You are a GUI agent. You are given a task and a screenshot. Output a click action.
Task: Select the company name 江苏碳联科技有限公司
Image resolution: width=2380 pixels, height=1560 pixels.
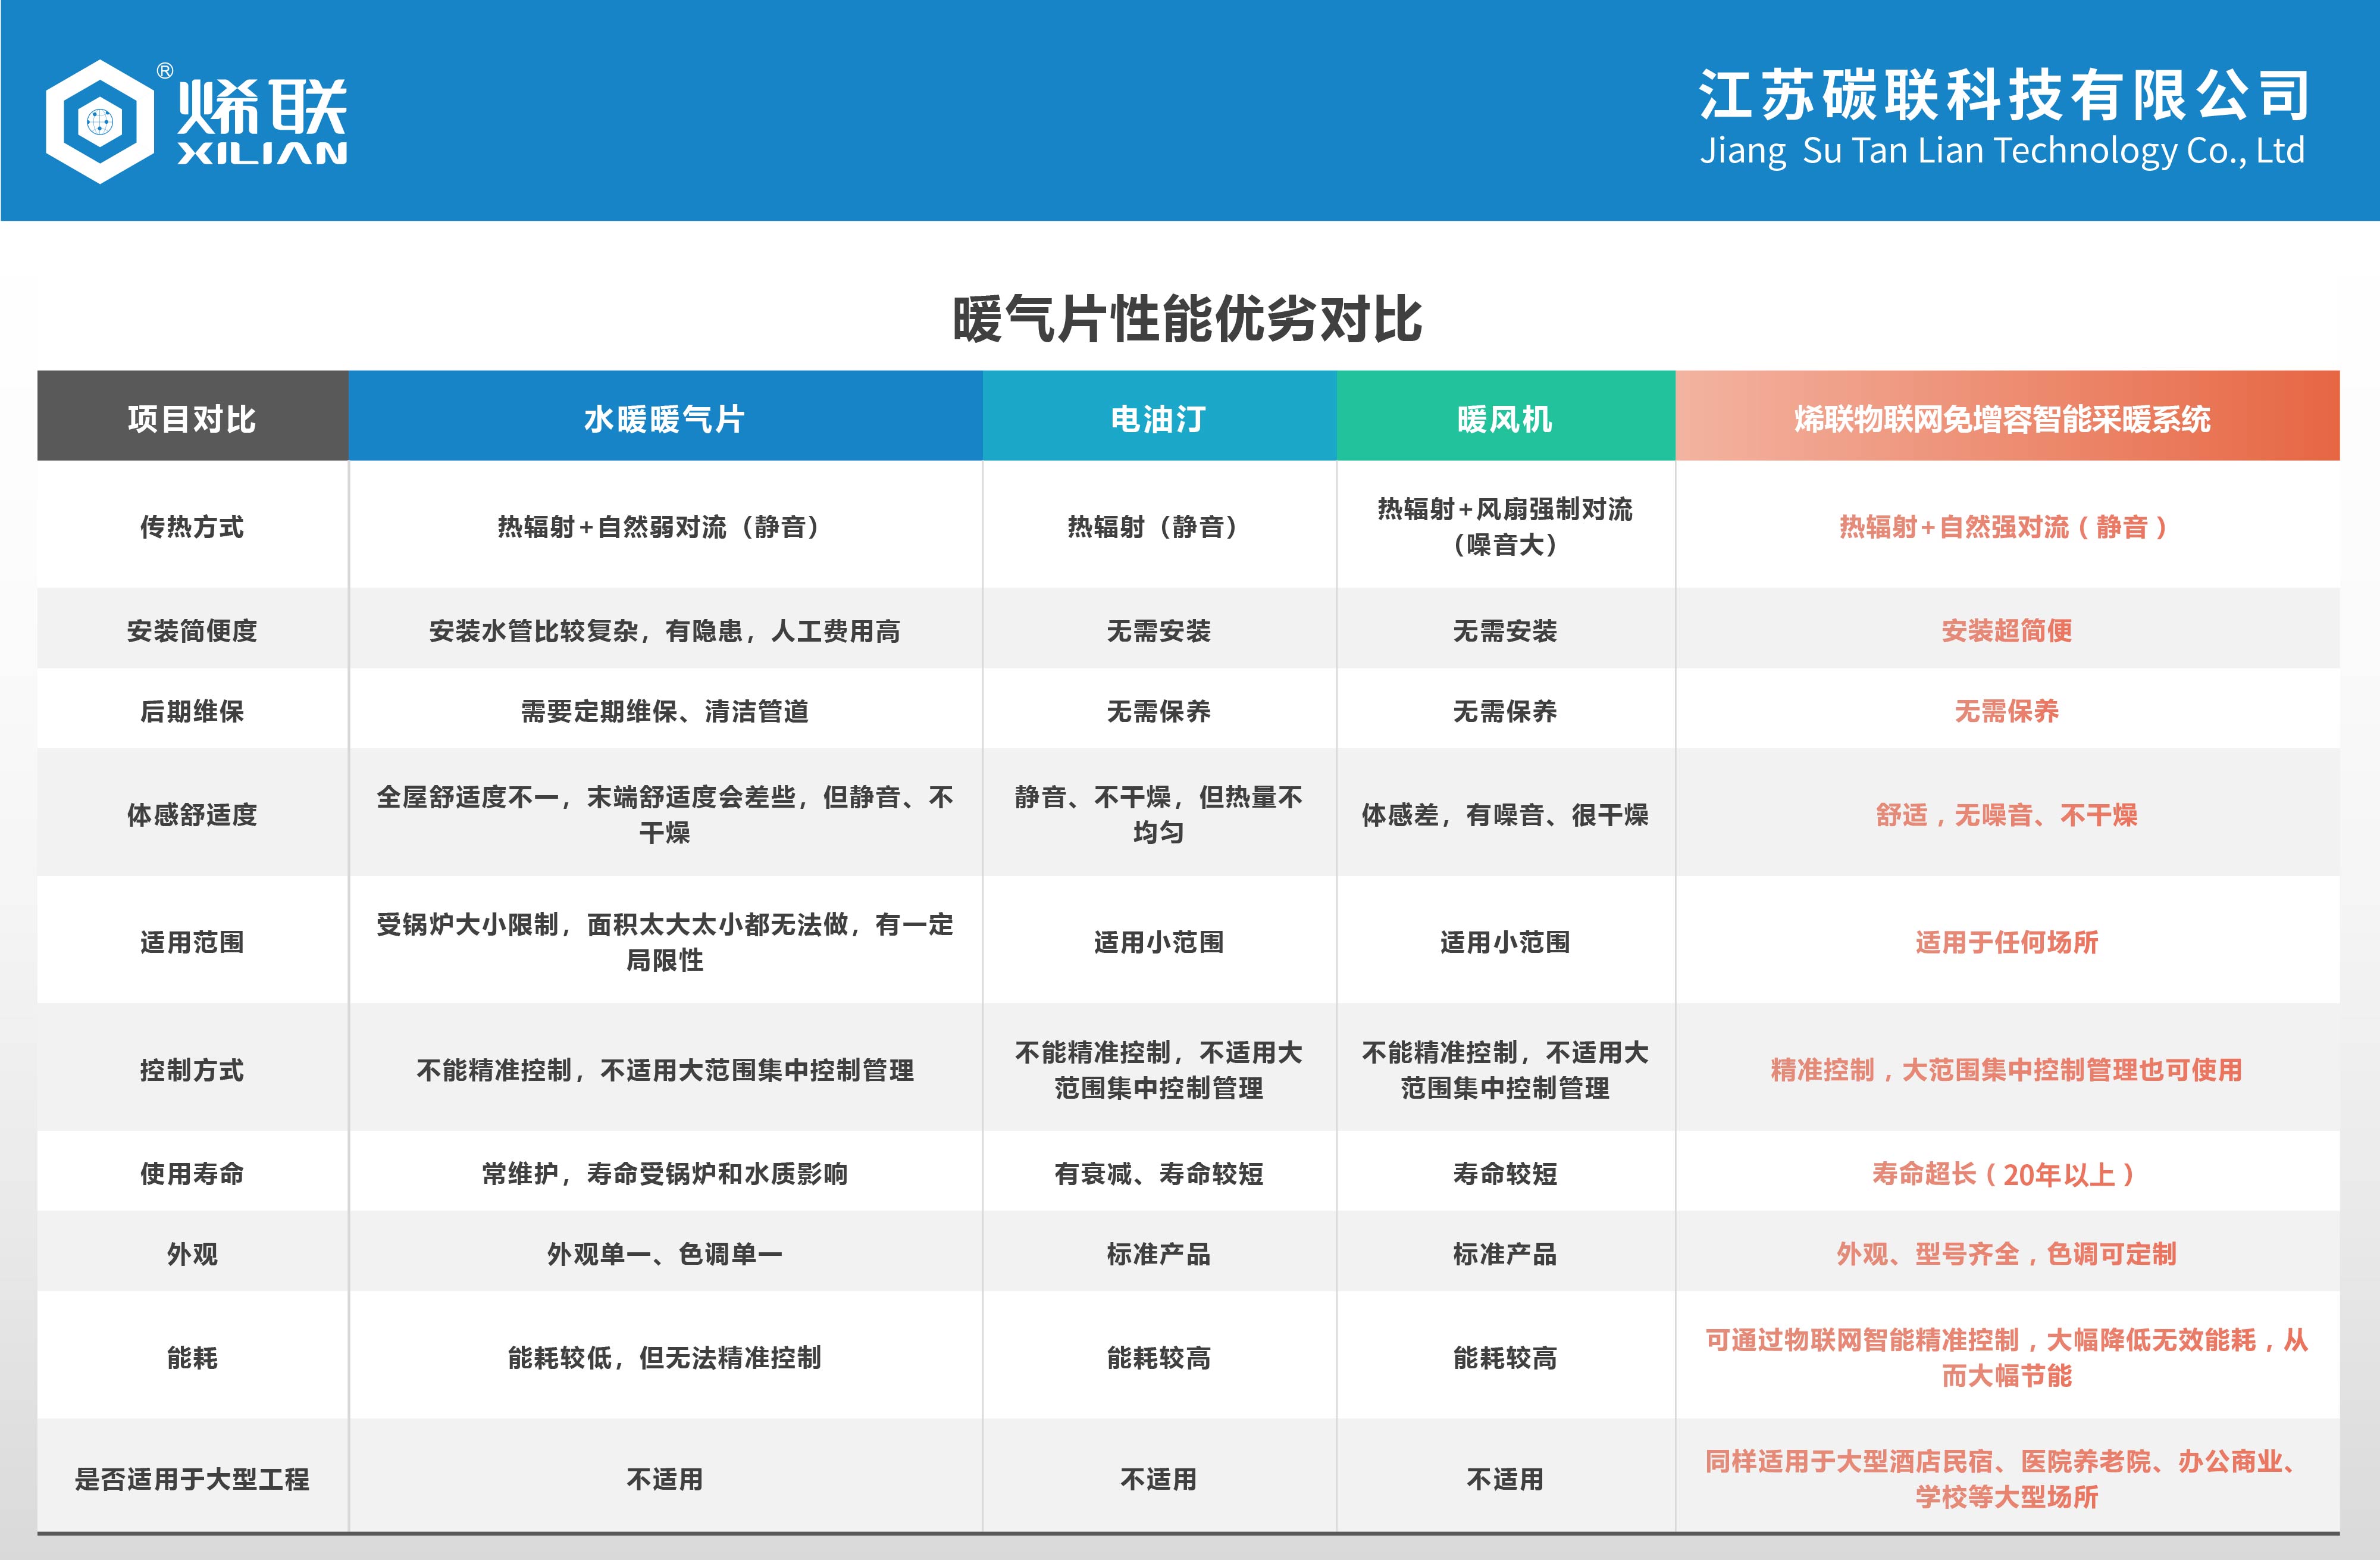click(x=2003, y=95)
